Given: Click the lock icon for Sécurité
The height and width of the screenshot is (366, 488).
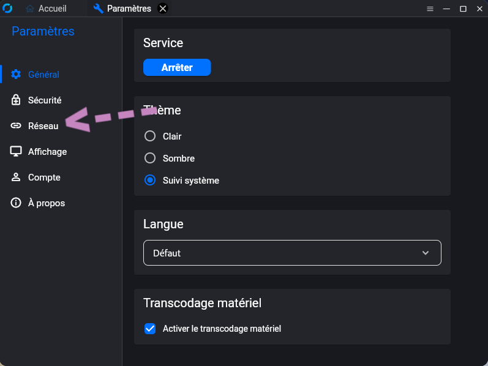Looking at the screenshot, I should pos(16,100).
